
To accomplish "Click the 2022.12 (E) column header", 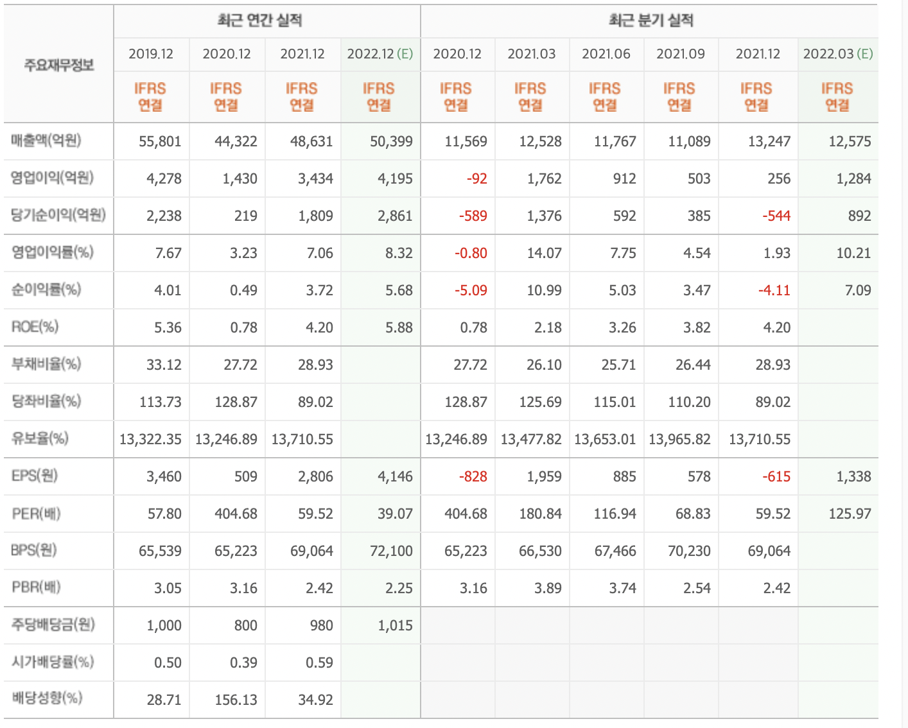I will 380,54.
